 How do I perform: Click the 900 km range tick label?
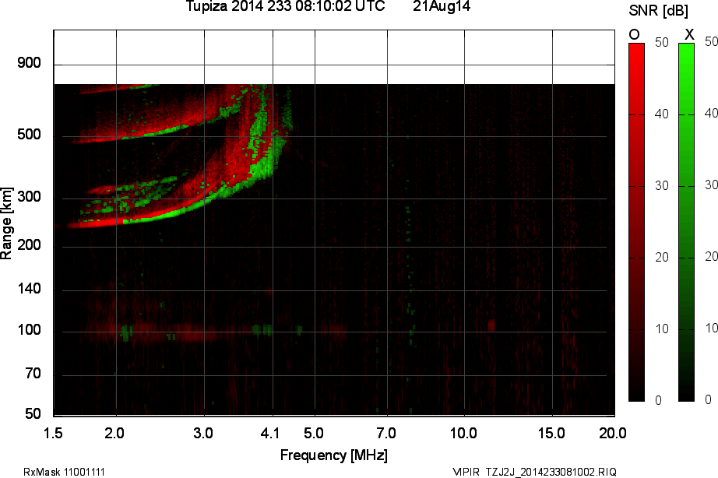click(29, 63)
